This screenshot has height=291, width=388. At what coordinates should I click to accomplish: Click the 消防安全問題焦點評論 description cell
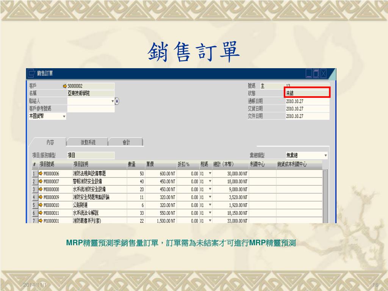point(100,197)
